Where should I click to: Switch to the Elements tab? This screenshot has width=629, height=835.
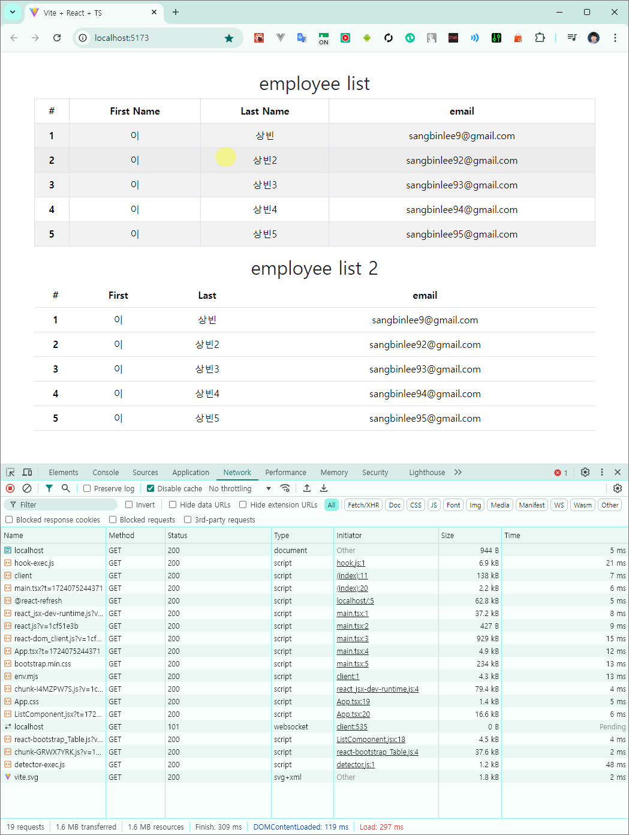coord(64,473)
